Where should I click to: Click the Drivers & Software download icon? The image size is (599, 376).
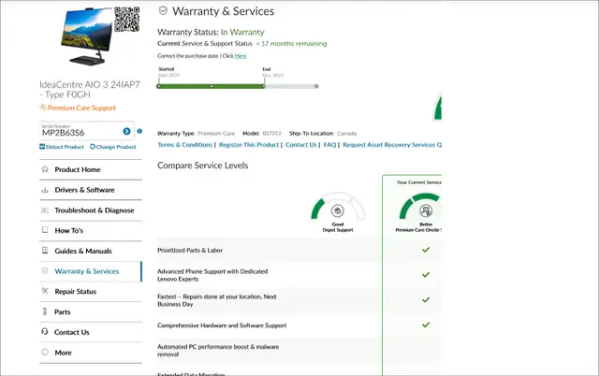pos(45,190)
